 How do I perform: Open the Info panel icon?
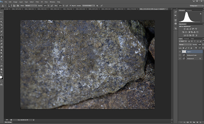pyautogui.click(x=175, y=24)
